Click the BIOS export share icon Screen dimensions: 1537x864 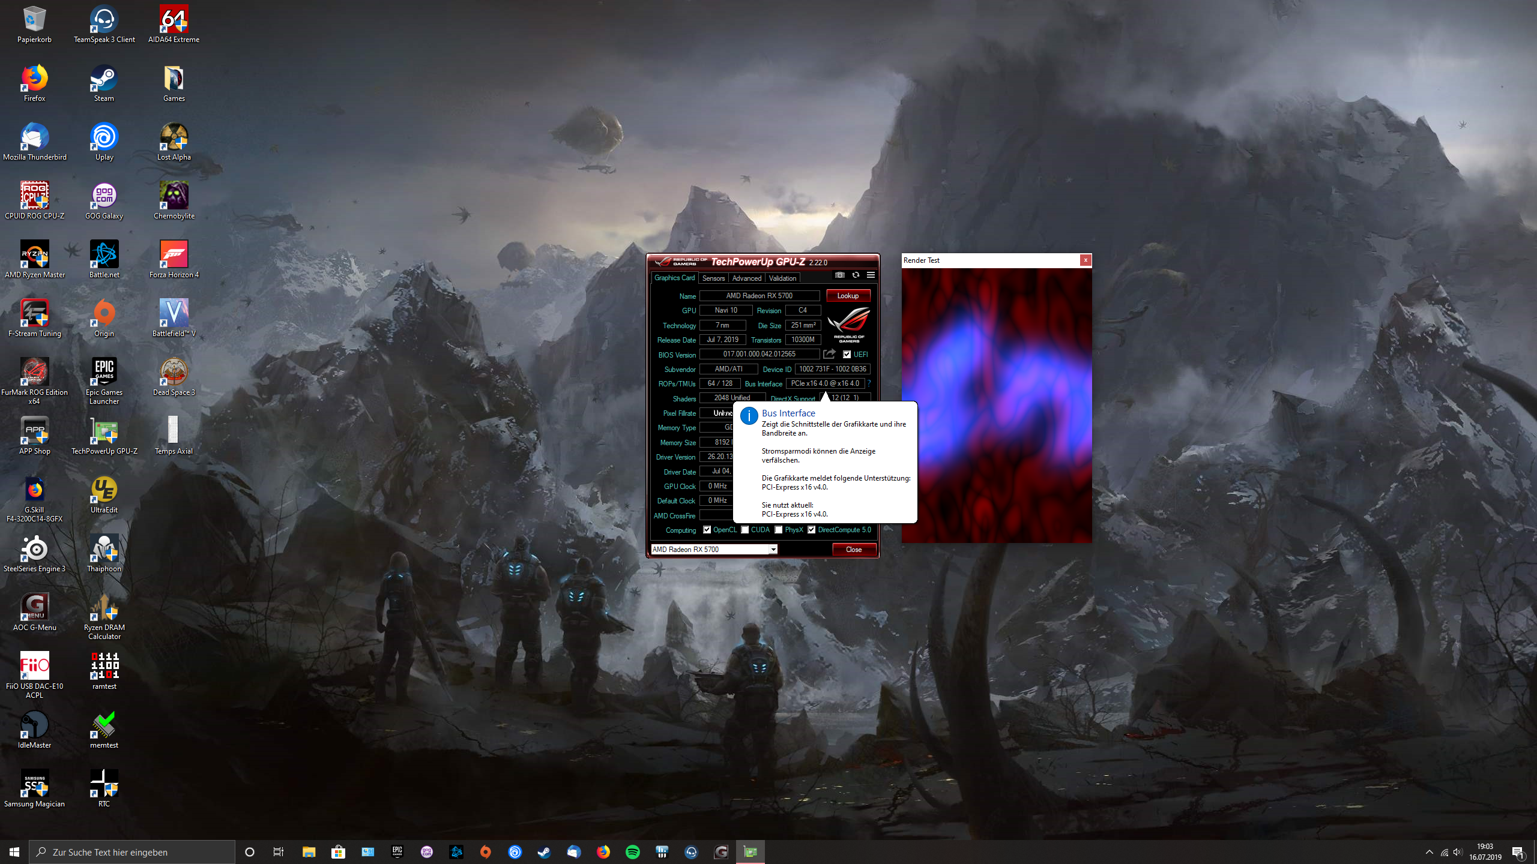pos(829,354)
